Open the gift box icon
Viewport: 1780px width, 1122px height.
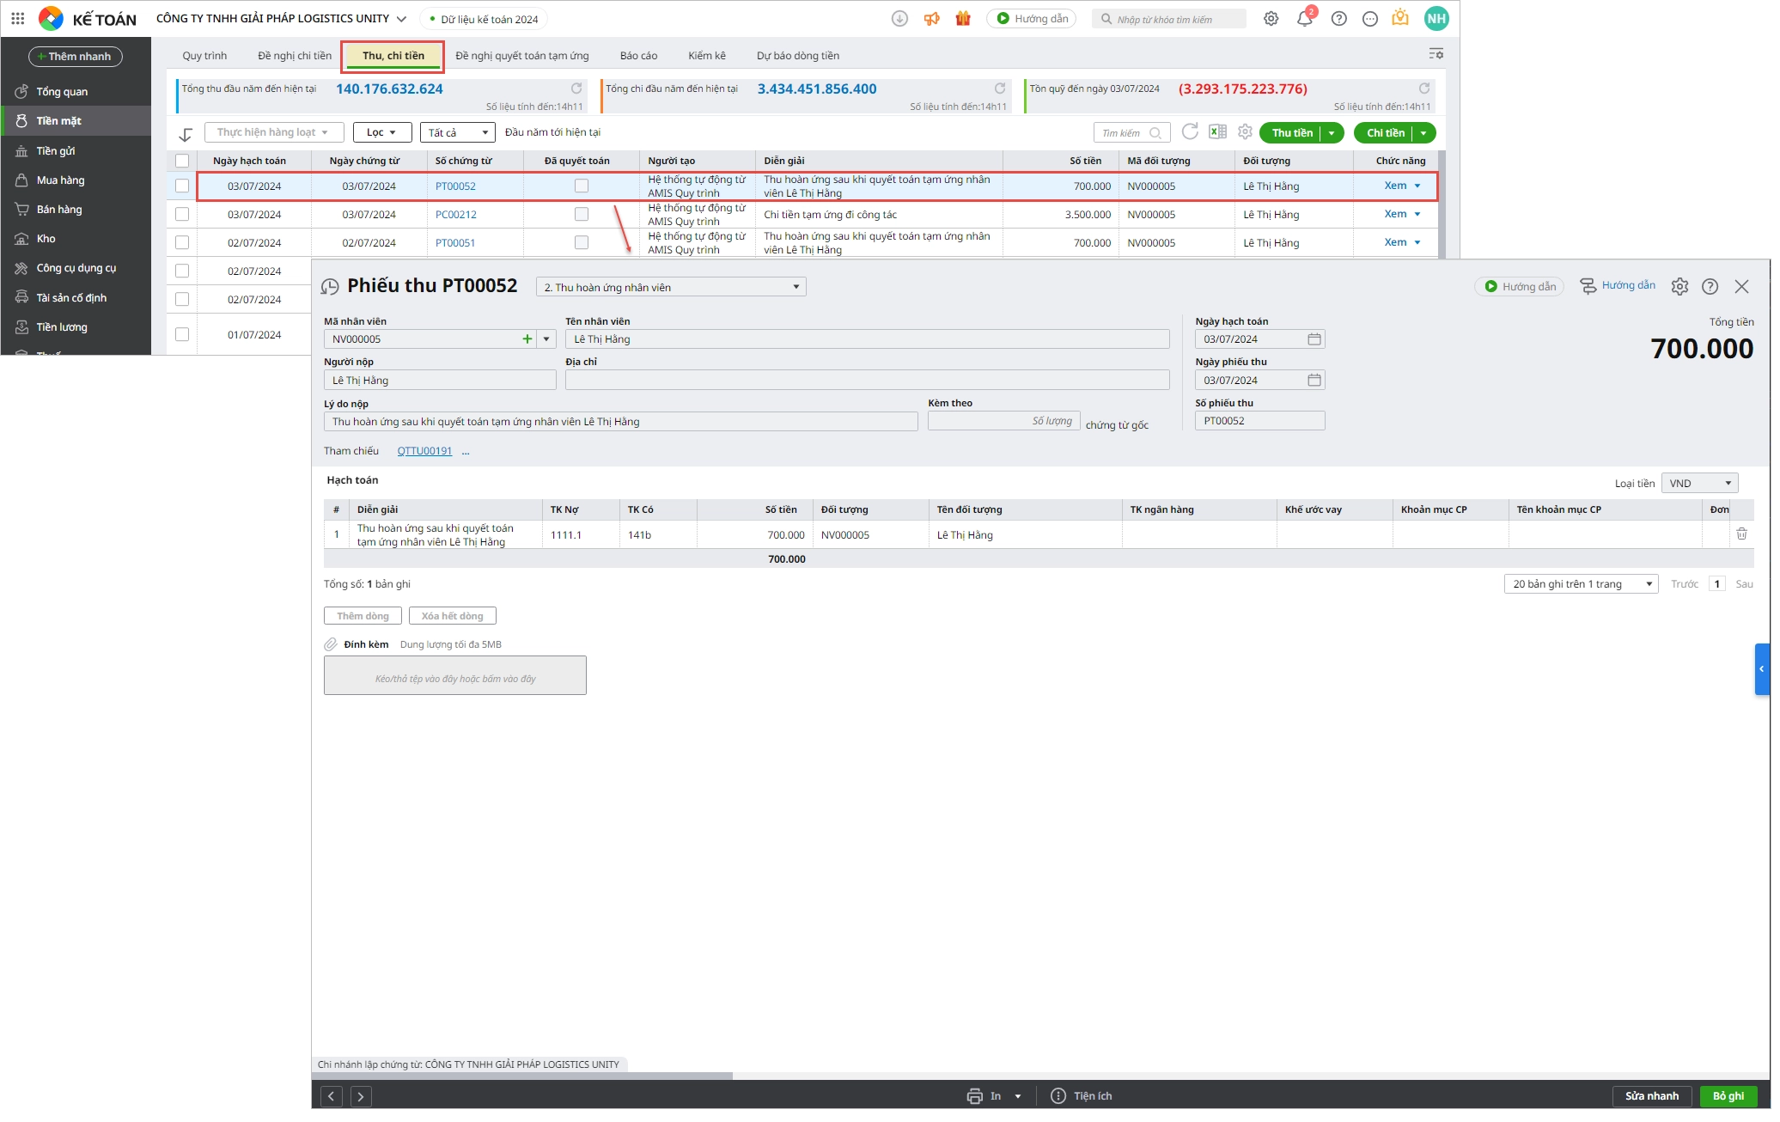point(963,18)
